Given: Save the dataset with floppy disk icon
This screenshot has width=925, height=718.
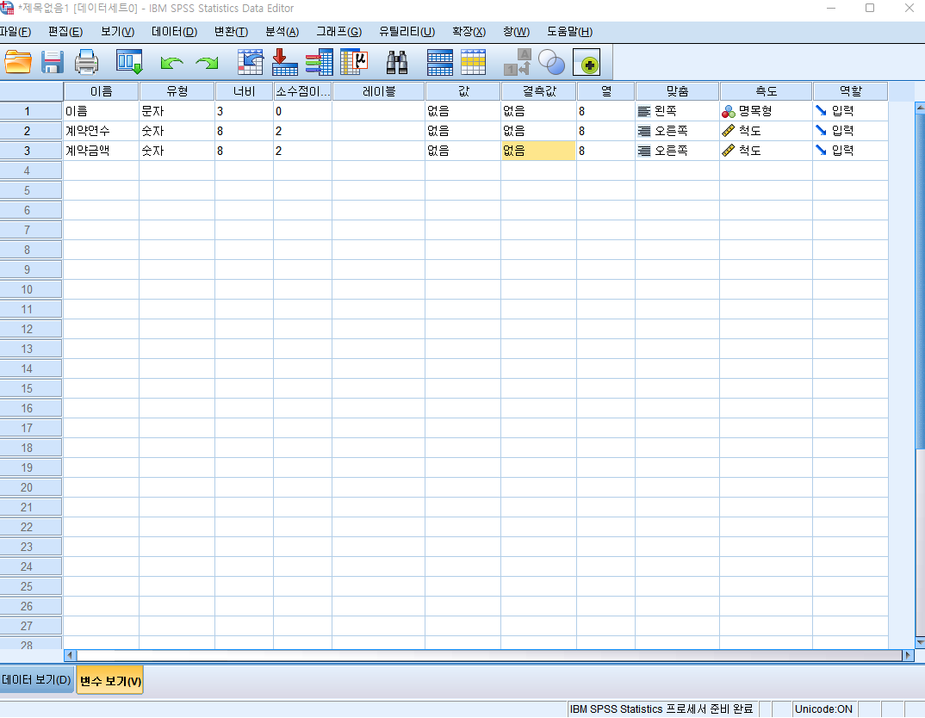Looking at the screenshot, I should coord(53,62).
